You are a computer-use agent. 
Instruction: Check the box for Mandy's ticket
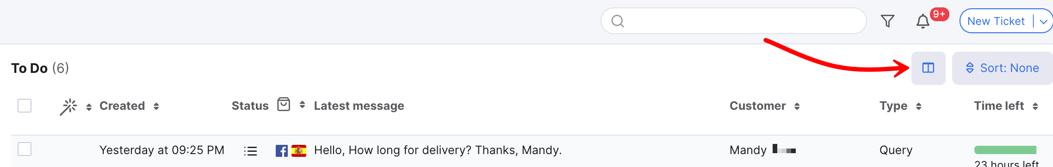(x=25, y=149)
